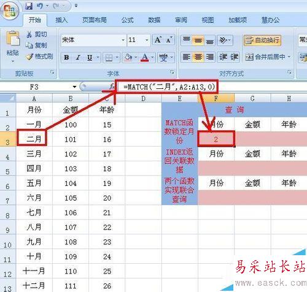This screenshot has width=307, height=292.
Task: Open the 审阅 tab
Action: (x=181, y=20)
